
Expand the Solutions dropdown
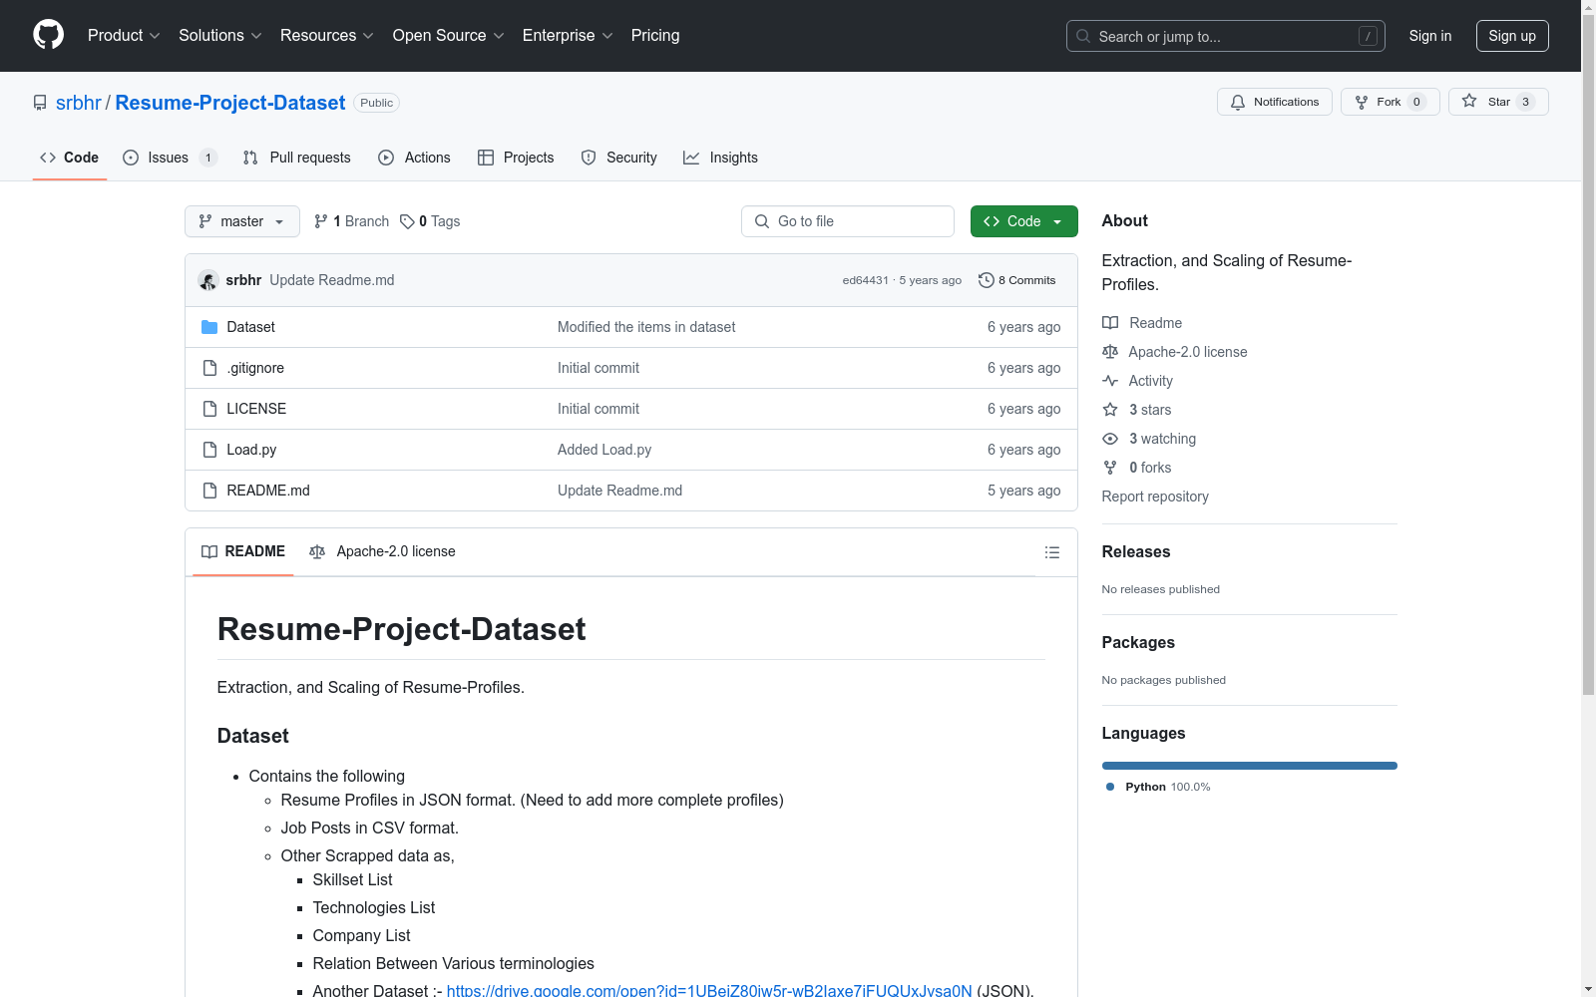220,35
